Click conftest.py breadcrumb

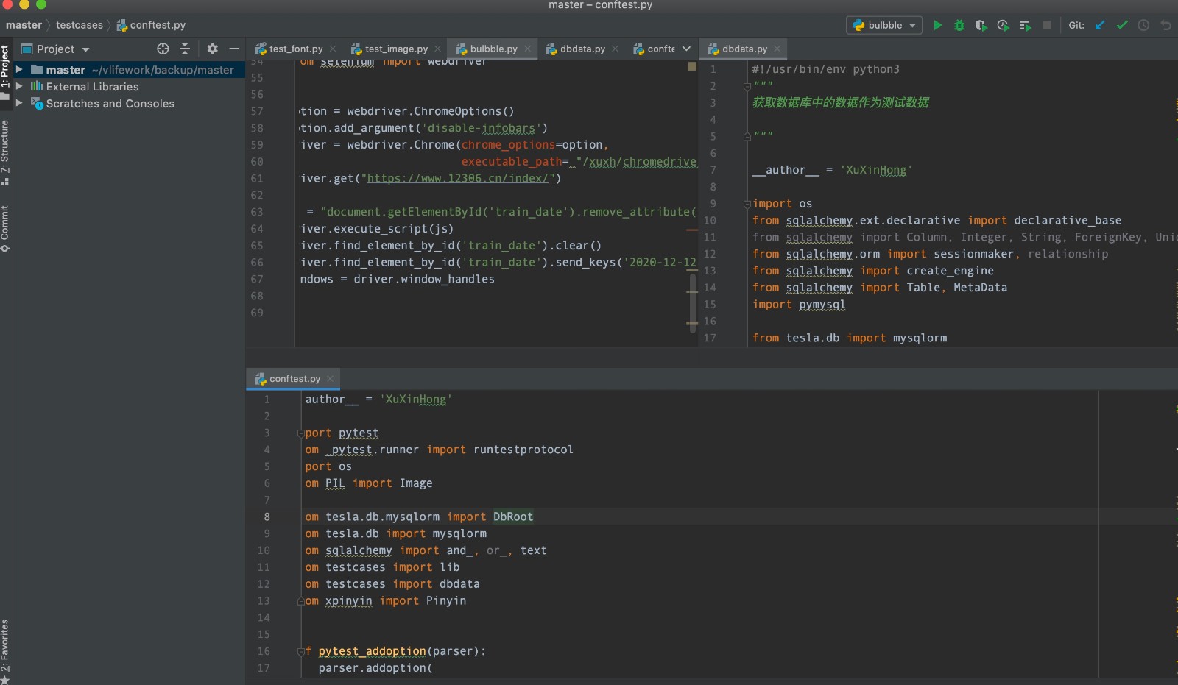[151, 25]
